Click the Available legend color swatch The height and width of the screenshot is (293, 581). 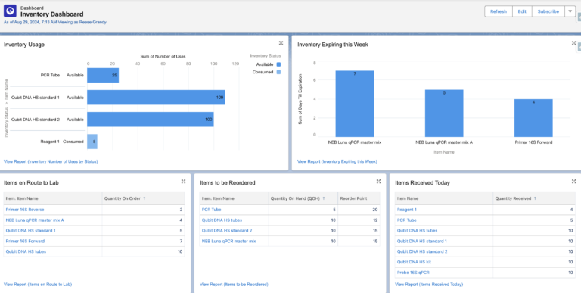[278, 64]
